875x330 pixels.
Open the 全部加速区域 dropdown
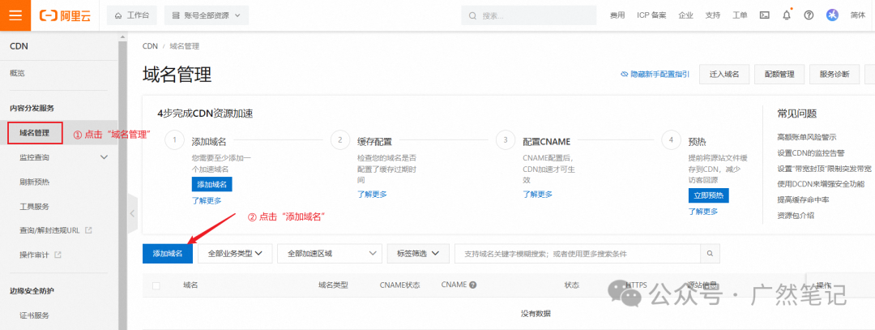tap(329, 254)
